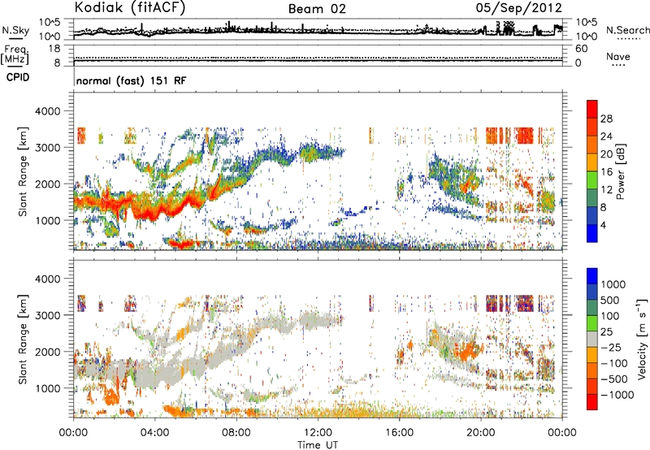Click the '18' frequency axis tick
The height and width of the screenshot is (450, 650).
point(54,49)
